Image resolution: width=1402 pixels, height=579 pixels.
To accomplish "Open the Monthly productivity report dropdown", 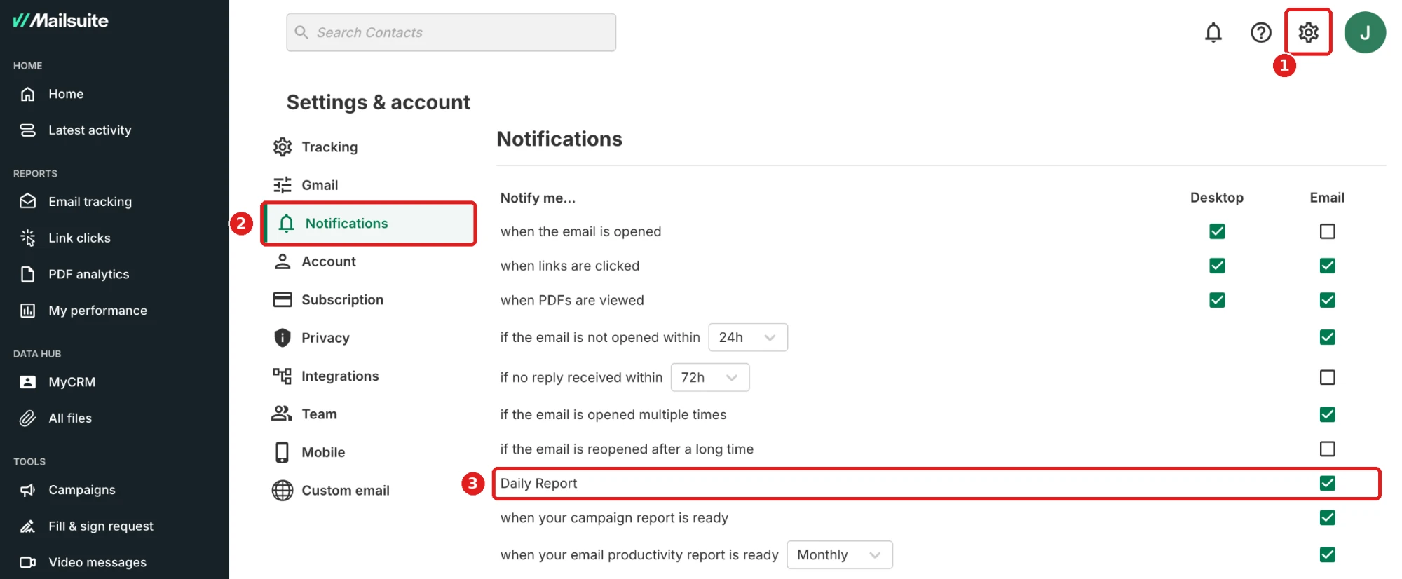I will pyautogui.click(x=840, y=554).
